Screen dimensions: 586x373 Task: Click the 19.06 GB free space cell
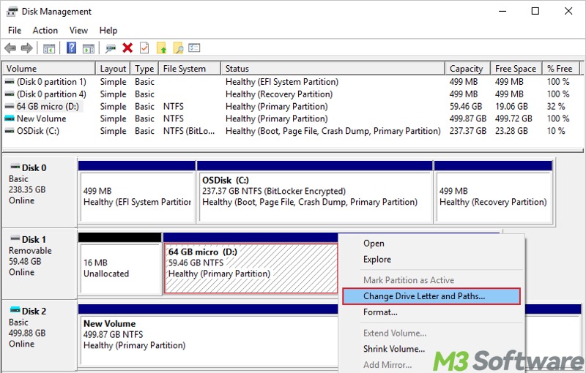pos(511,106)
